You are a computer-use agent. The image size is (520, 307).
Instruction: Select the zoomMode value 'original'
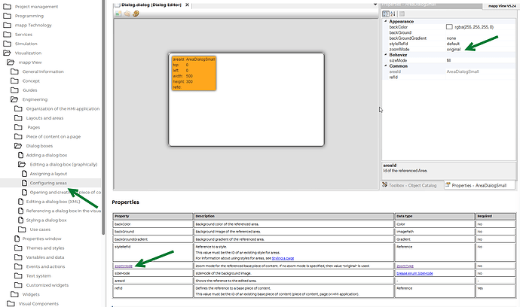[x=454, y=50]
